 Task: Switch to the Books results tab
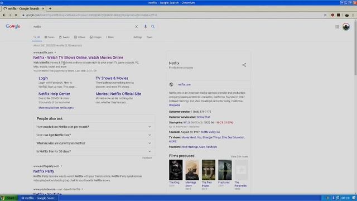tap(65, 37)
